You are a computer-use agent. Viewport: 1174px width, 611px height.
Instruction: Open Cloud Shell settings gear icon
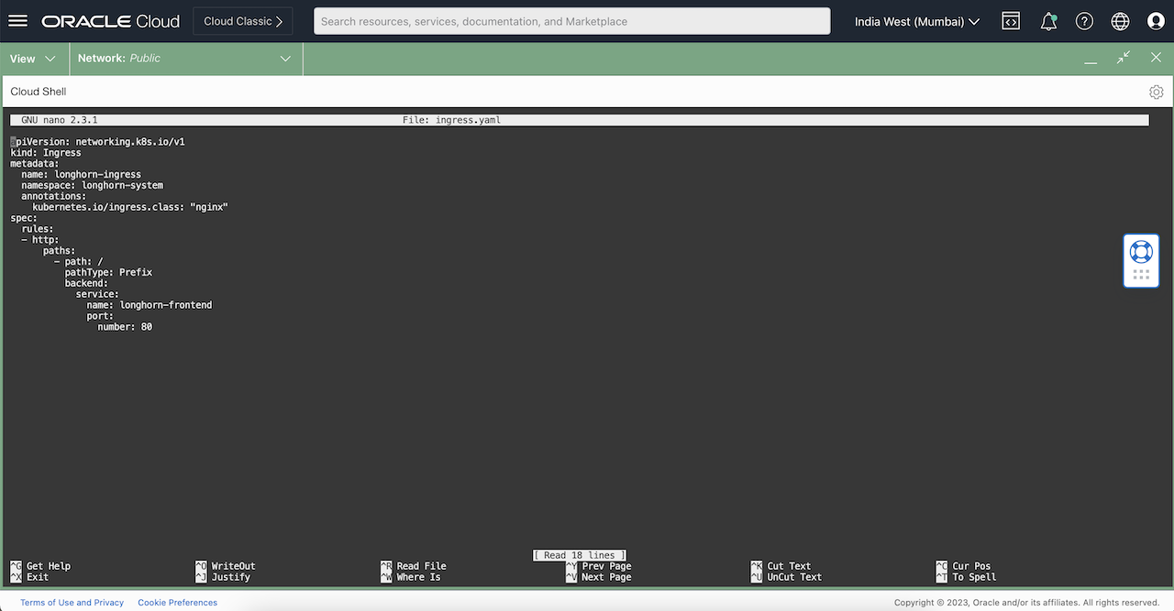tap(1156, 92)
